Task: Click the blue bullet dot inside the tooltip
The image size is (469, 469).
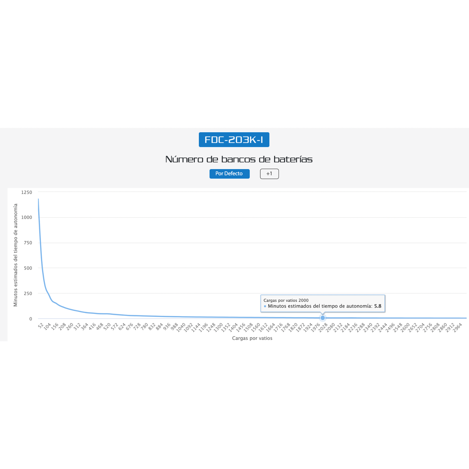Action: point(265,306)
